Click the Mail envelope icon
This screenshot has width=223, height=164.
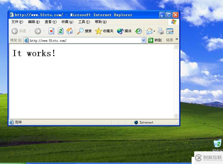pos(150,31)
